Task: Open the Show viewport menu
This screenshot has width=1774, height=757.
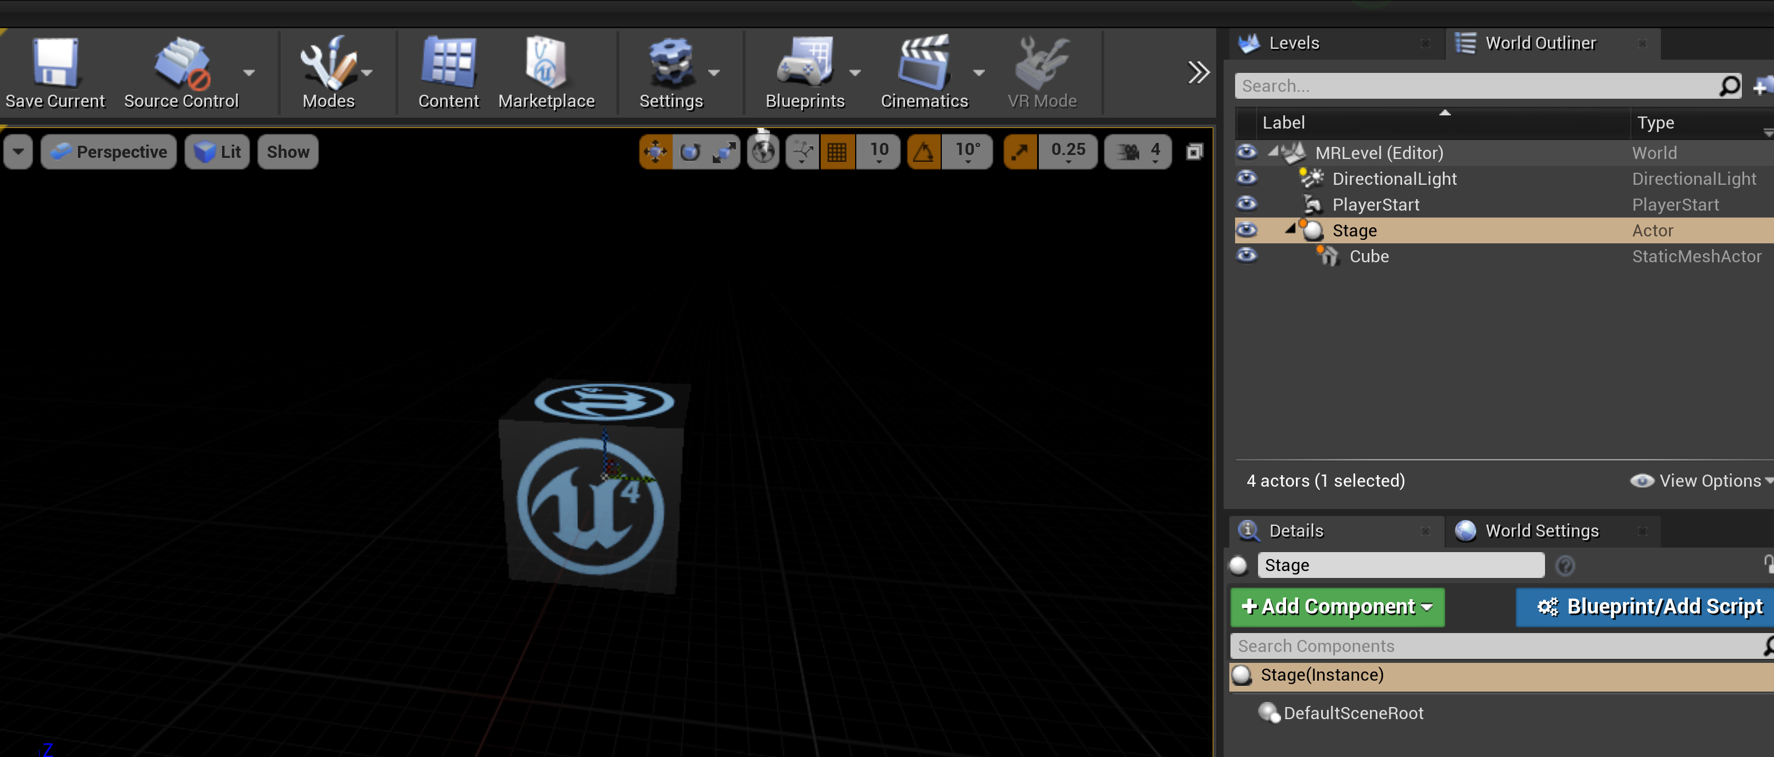Action: coord(288,152)
